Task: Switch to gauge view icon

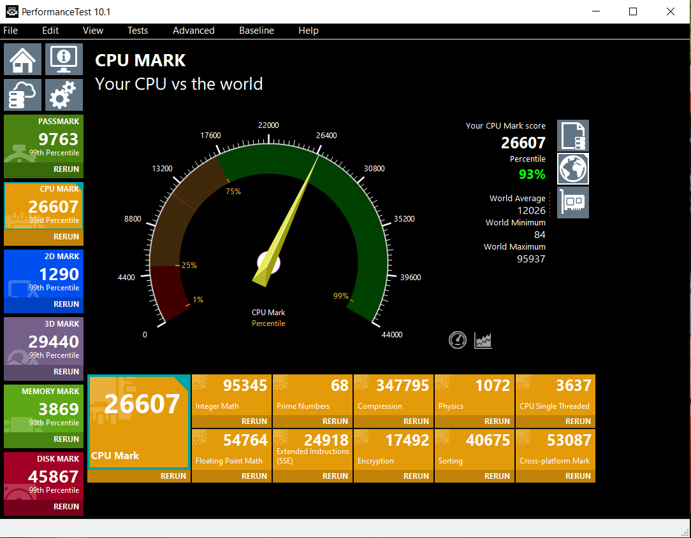Action: click(458, 340)
